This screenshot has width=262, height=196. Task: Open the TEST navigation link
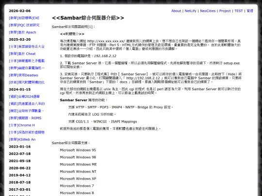click(x=238, y=11)
